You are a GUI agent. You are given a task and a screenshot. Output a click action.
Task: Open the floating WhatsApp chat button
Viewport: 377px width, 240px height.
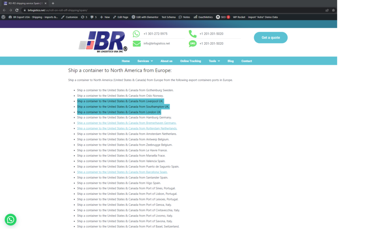click(x=11, y=219)
